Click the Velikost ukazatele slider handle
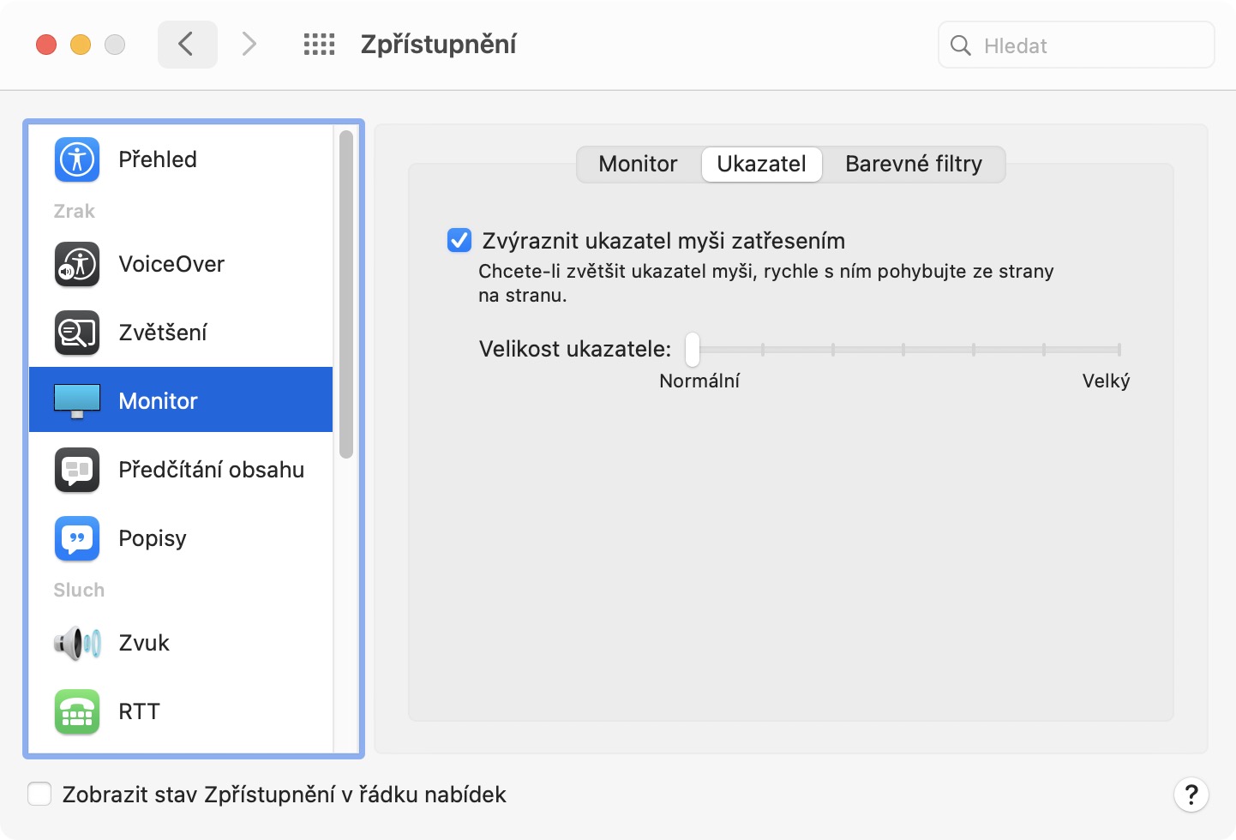This screenshot has height=840, width=1236. click(693, 349)
